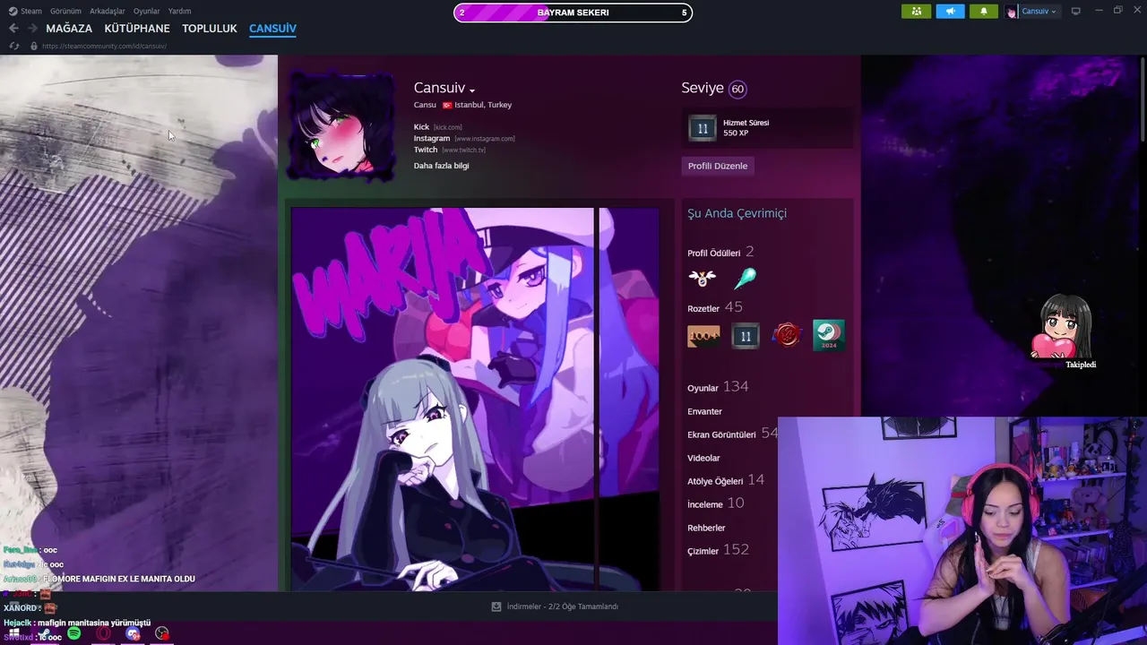Click the winged skull profile award icon
The width and height of the screenshot is (1147, 645).
coord(703,279)
